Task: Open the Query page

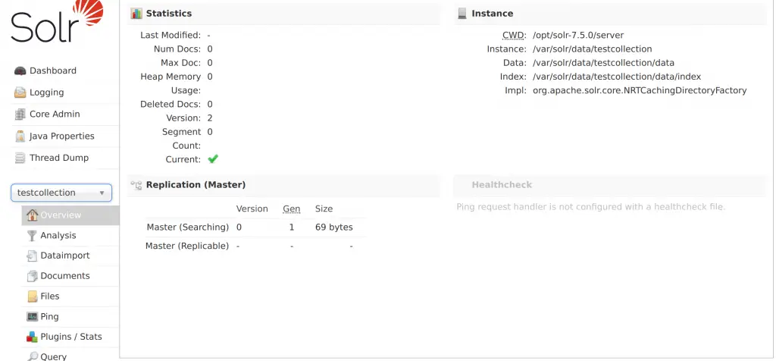Action: tap(54, 356)
